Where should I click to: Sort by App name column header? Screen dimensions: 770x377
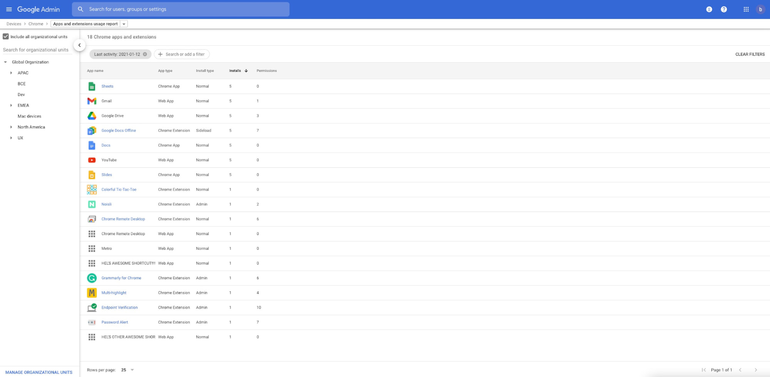click(x=95, y=71)
